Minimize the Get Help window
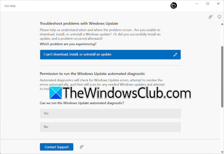224x154 pixels. 197,4
